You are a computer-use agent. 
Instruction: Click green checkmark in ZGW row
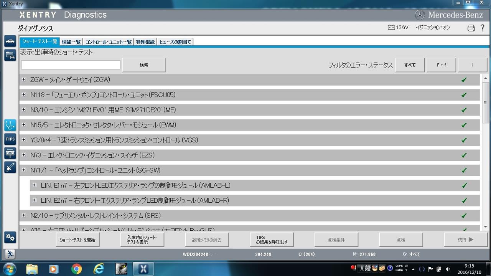[464, 80]
